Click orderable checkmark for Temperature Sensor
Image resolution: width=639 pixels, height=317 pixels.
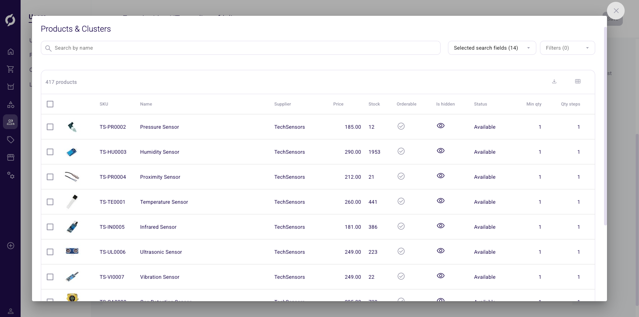[x=401, y=201]
